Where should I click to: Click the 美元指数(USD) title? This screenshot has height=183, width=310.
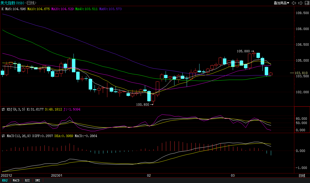tap(12, 3)
